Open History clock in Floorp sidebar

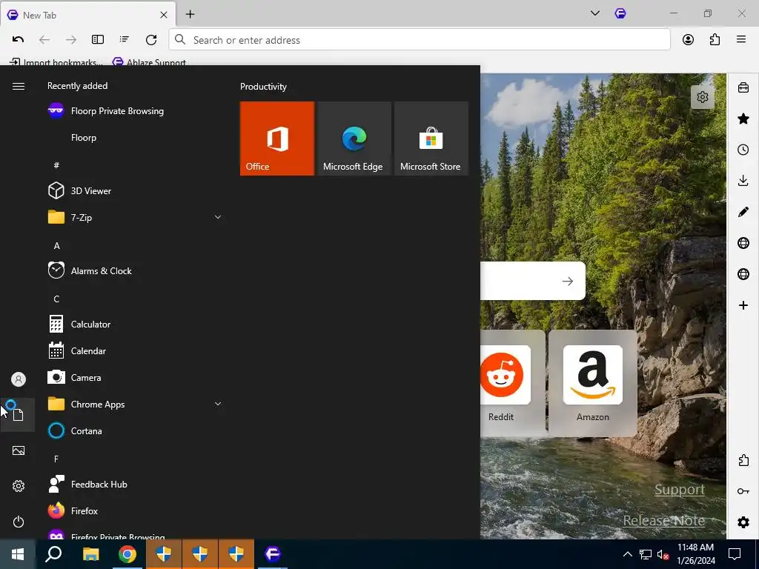pos(743,150)
